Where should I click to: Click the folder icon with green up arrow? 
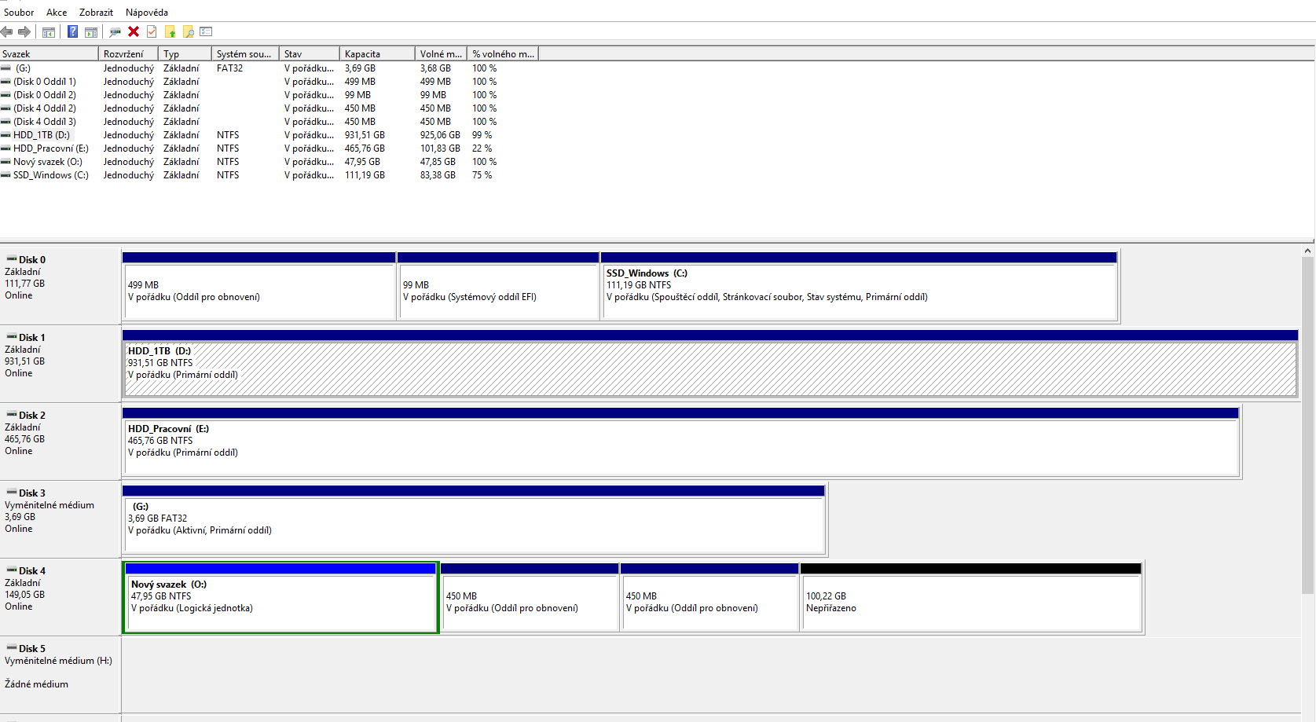coord(170,31)
